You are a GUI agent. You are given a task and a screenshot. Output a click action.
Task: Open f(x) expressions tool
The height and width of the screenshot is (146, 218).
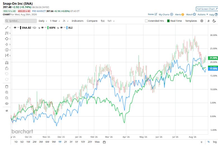(103, 21)
